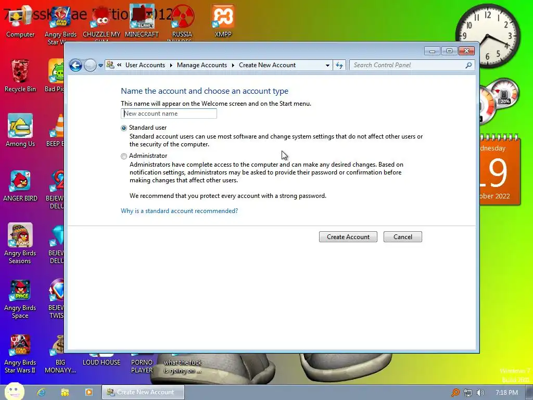
Task: Open the Bad Piggies desktop icon
Action: [55, 76]
